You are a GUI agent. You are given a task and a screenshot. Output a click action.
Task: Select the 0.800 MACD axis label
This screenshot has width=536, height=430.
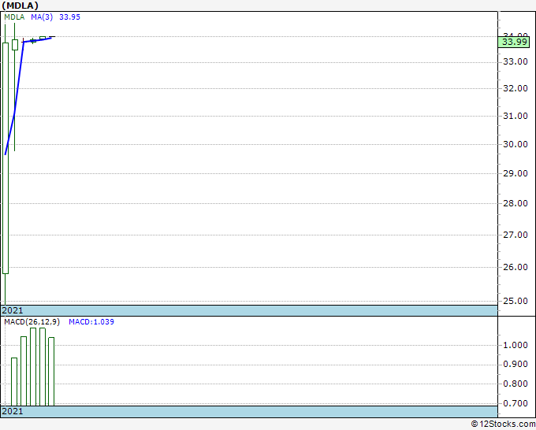tap(516, 384)
